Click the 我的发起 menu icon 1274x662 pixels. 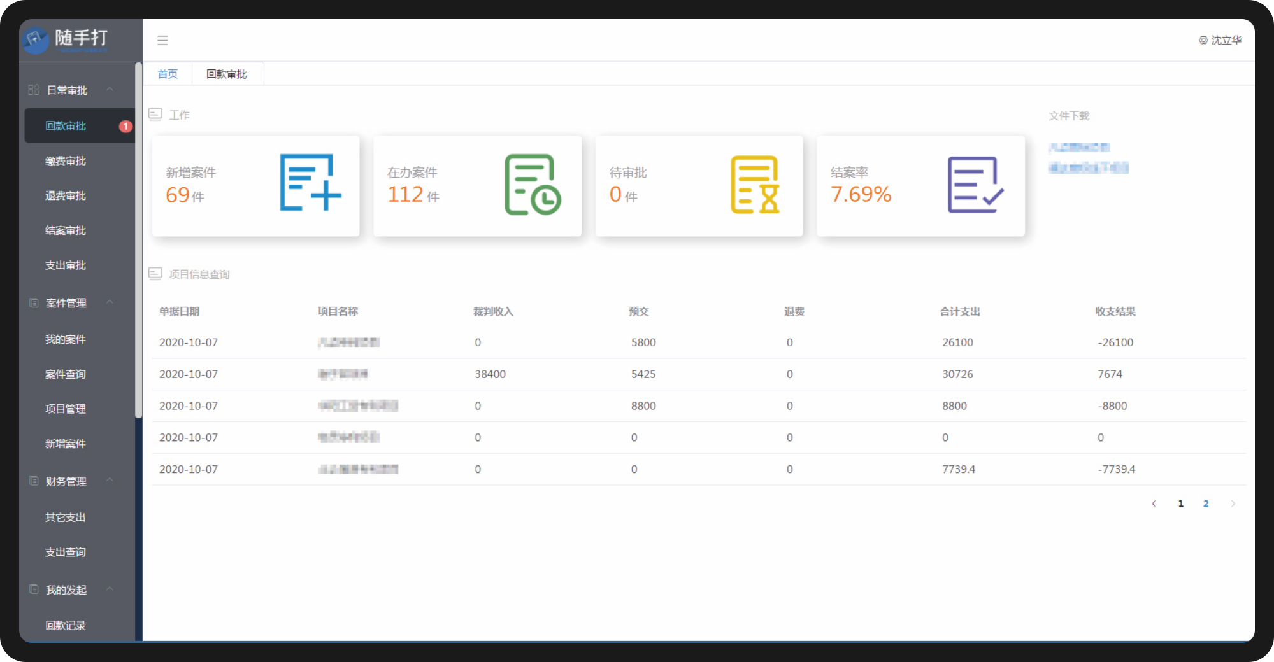pos(34,589)
